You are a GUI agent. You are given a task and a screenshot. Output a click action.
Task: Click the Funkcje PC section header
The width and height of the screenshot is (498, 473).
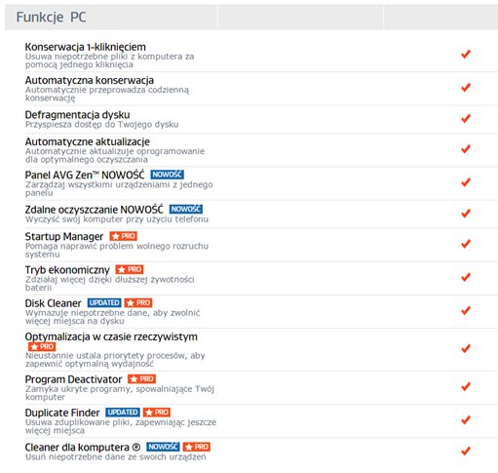(51, 18)
